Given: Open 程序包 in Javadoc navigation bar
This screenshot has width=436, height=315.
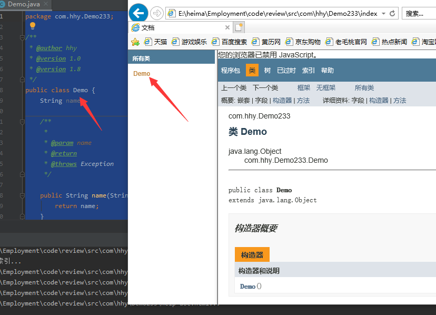Looking at the screenshot, I should (x=230, y=71).
